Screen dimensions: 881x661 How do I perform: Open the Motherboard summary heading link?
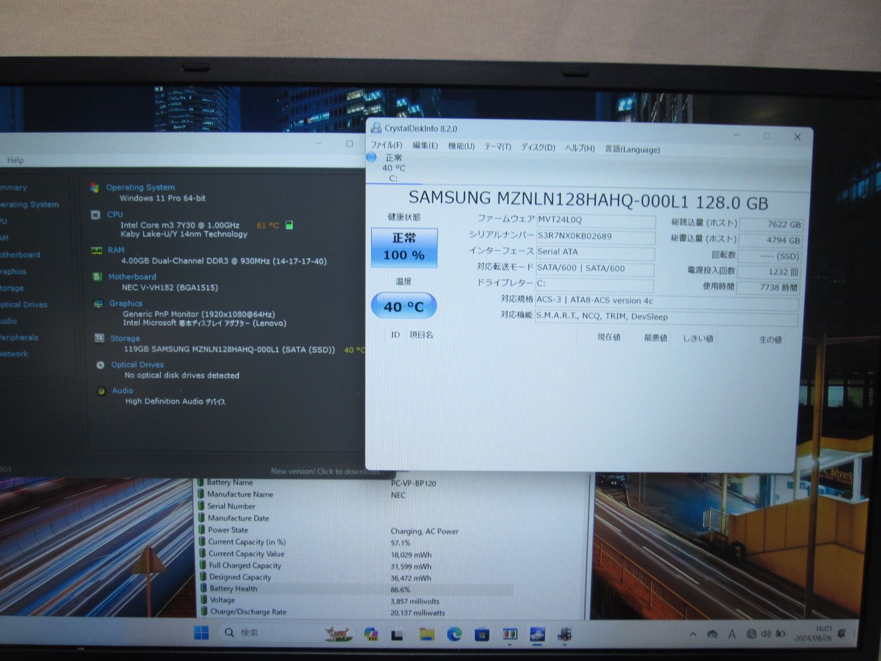click(132, 277)
